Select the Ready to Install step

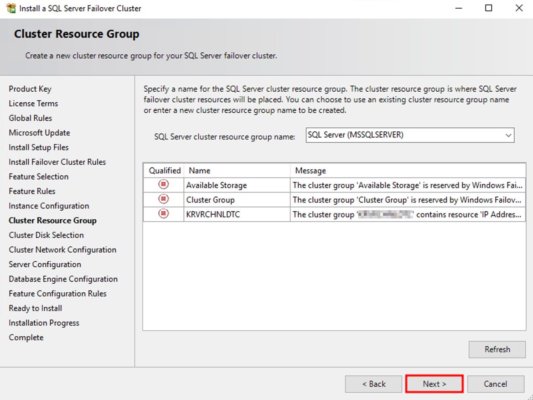pyautogui.click(x=36, y=308)
